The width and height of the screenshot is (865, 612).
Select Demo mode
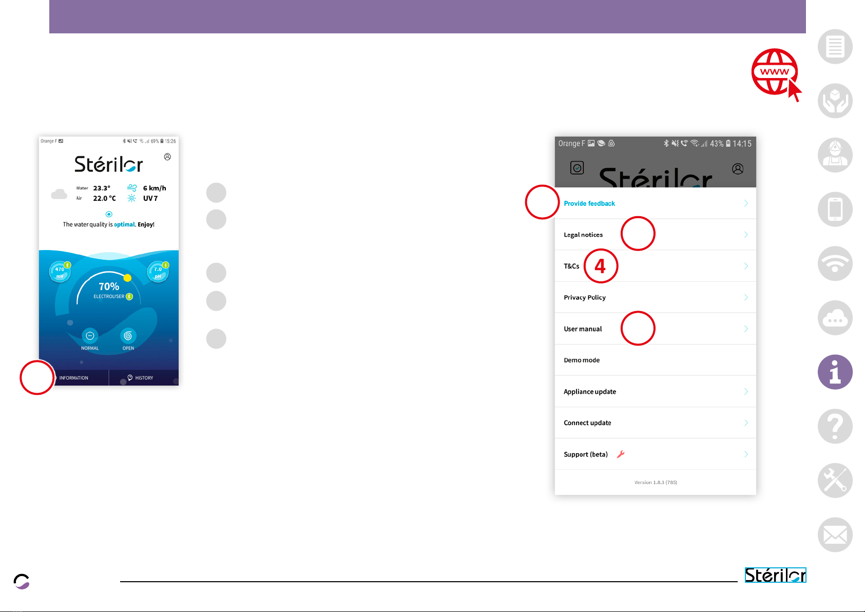[x=656, y=360]
